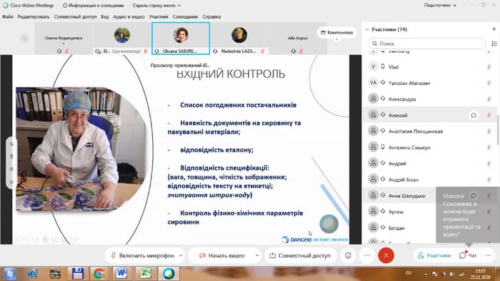The image size is (500, 281).
Task: Close the Участники panel
Action: coord(494,29)
